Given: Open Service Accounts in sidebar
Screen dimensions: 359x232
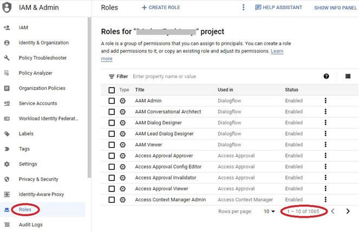Looking at the screenshot, I should tap(38, 103).
